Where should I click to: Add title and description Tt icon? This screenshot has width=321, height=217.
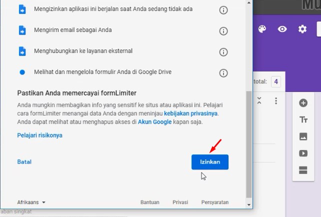pos(303,119)
